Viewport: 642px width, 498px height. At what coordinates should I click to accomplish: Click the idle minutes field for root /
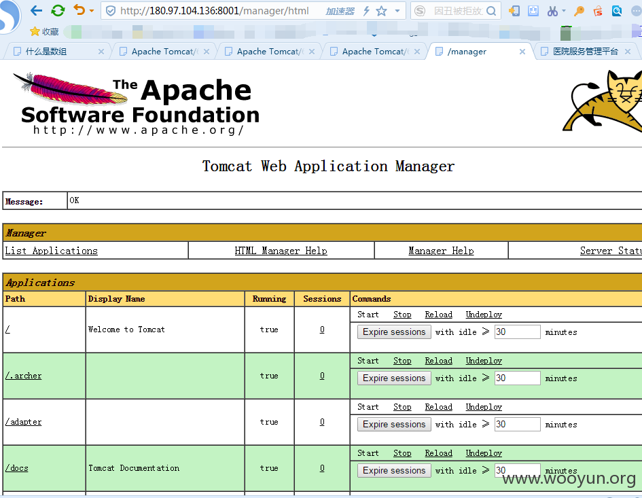pos(517,332)
